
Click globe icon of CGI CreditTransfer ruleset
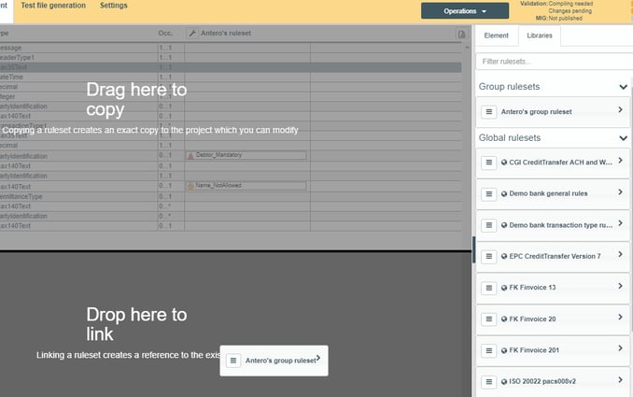pyautogui.click(x=504, y=163)
